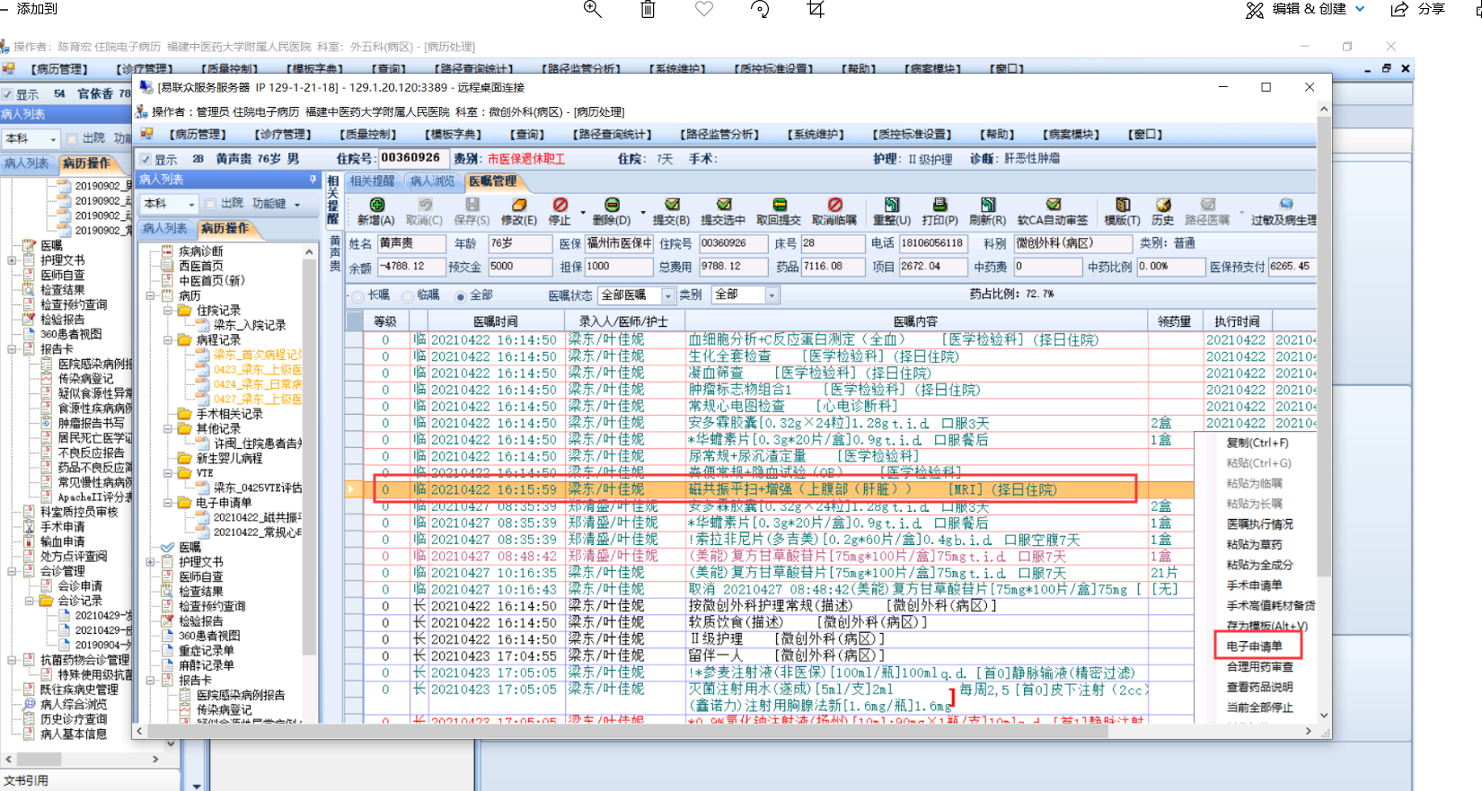
Task: Choose 电子申请单 from the context menu
Action: (x=1255, y=646)
